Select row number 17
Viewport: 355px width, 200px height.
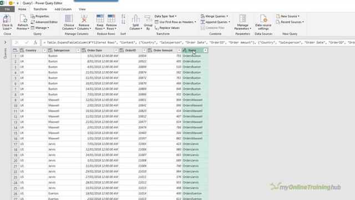(x=16, y=144)
